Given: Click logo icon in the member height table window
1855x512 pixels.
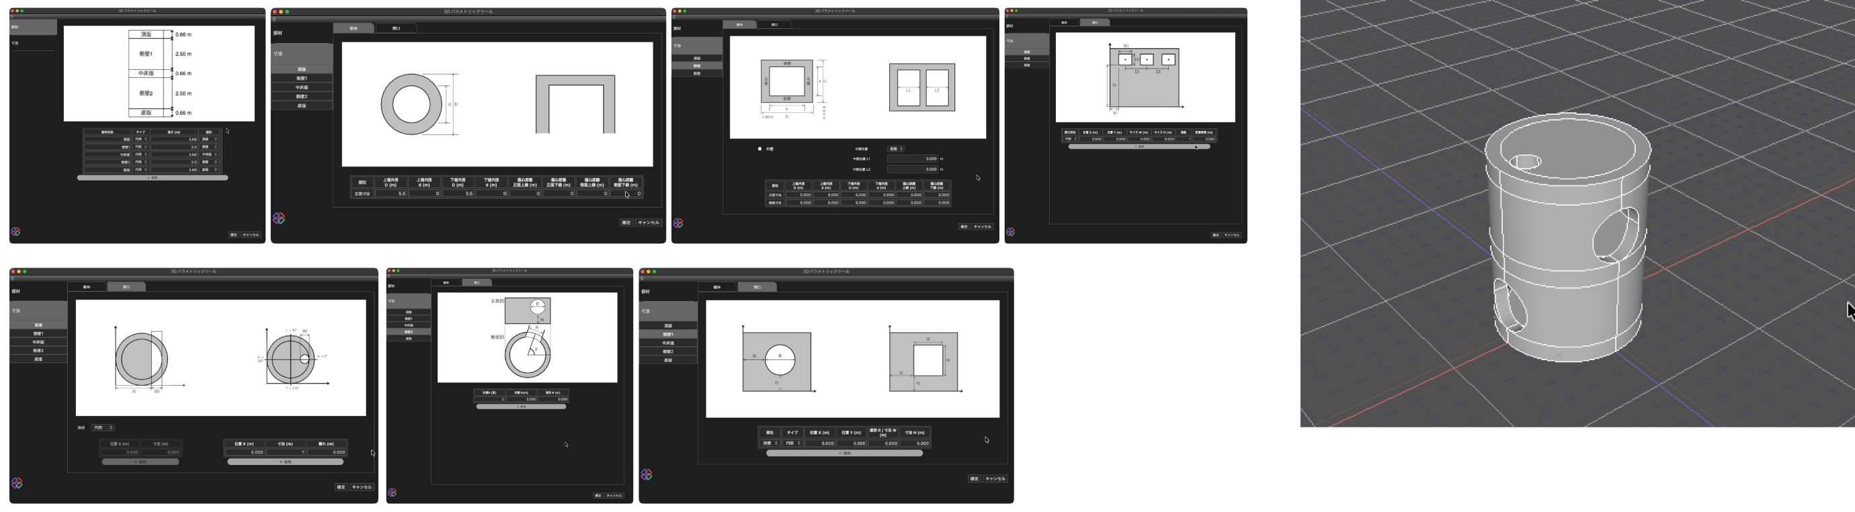Looking at the screenshot, I should [x=16, y=232].
